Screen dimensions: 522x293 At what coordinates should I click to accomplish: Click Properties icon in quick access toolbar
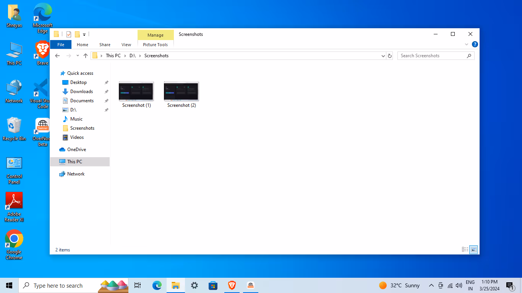(x=69, y=34)
